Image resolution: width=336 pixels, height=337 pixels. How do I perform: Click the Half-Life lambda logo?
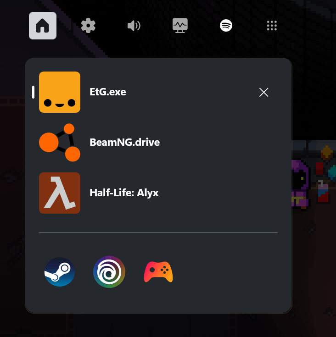(60, 193)
